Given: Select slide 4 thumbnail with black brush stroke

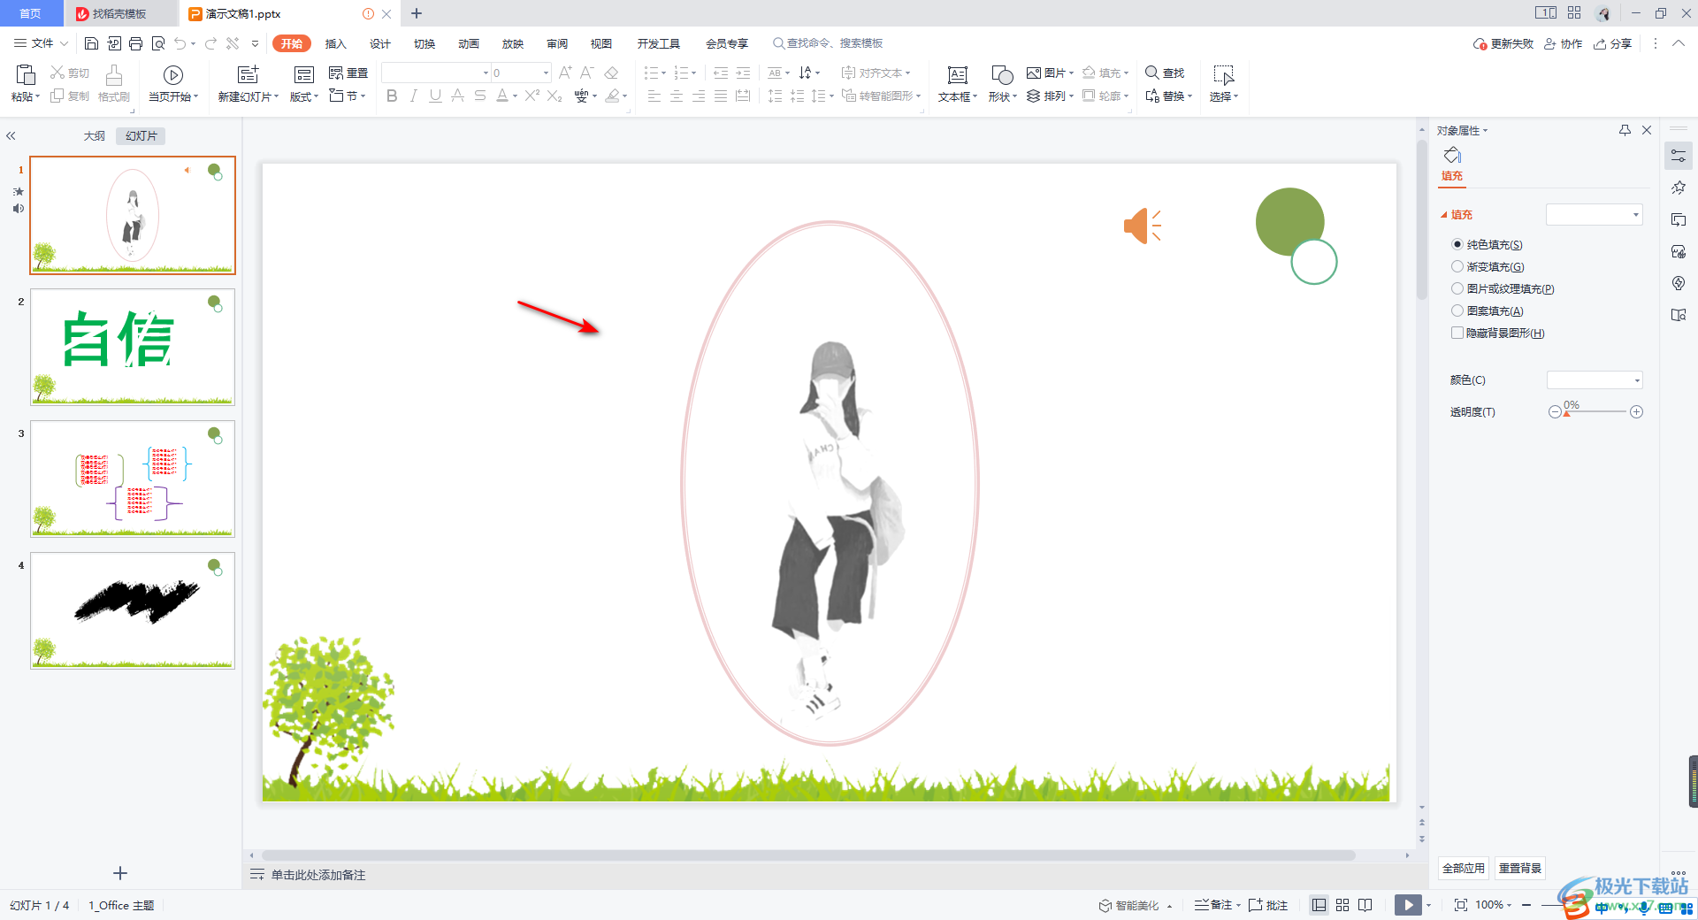Looking at the screenshot, I should (x=133, y=610).
